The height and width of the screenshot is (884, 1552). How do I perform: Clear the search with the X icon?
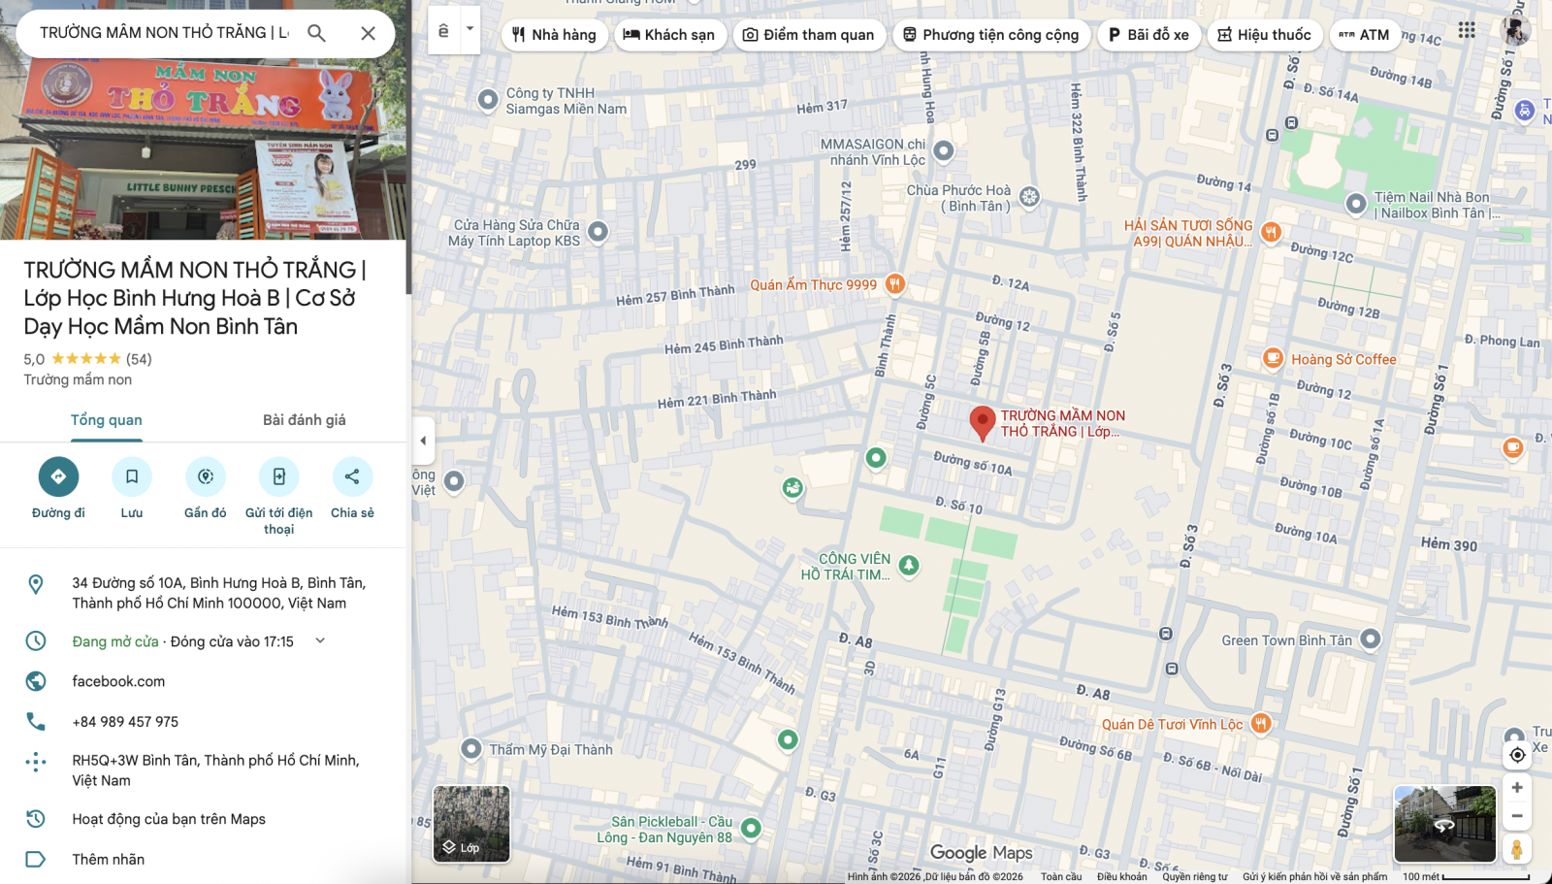[x=368, y=33]
